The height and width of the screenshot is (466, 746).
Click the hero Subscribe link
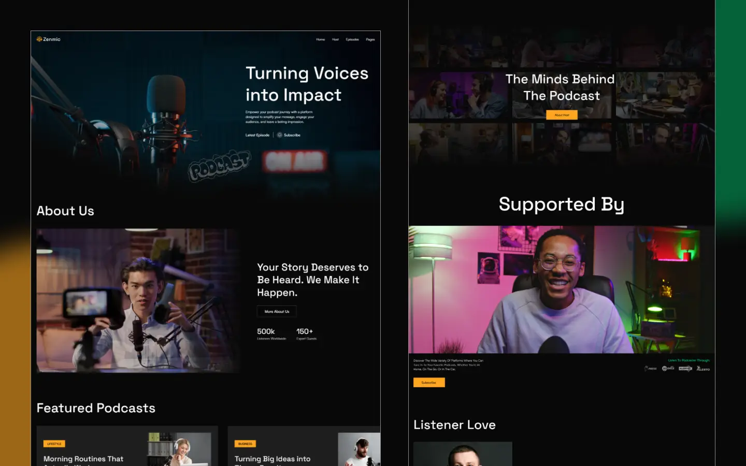point(292,135)
